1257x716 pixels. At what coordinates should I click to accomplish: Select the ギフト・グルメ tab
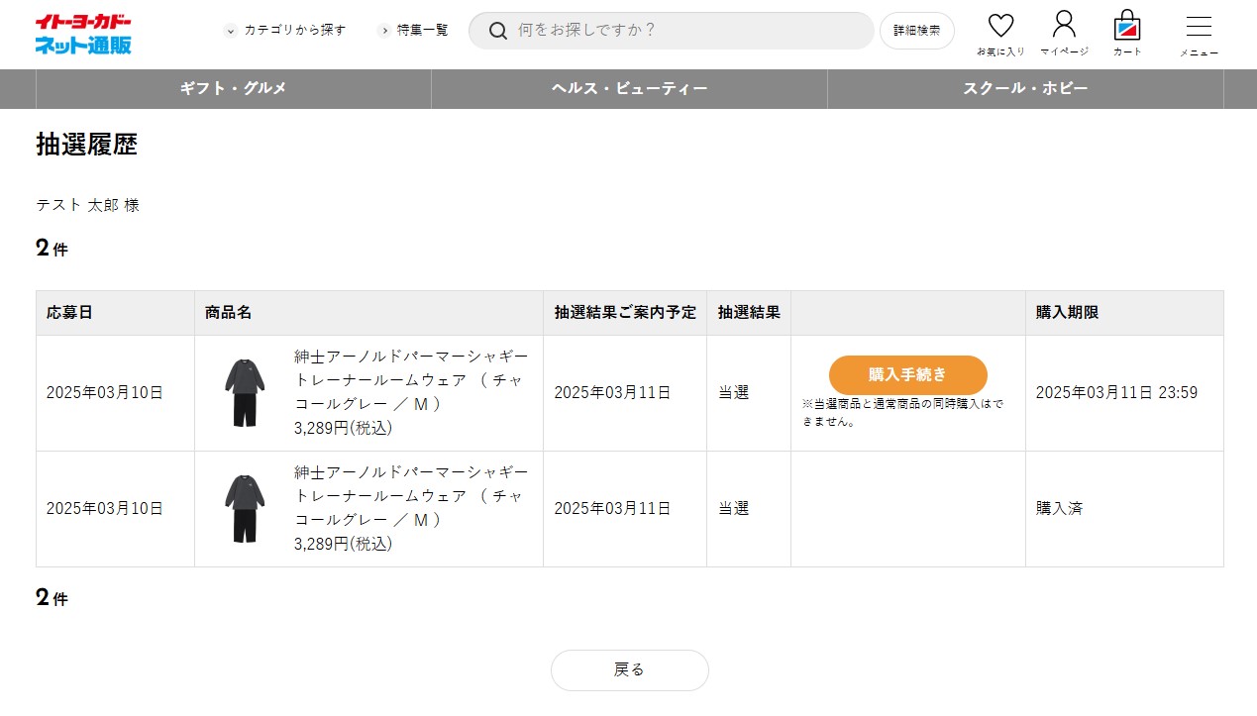234,89
